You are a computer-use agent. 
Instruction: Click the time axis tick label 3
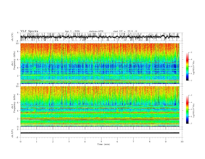point(69,142)
